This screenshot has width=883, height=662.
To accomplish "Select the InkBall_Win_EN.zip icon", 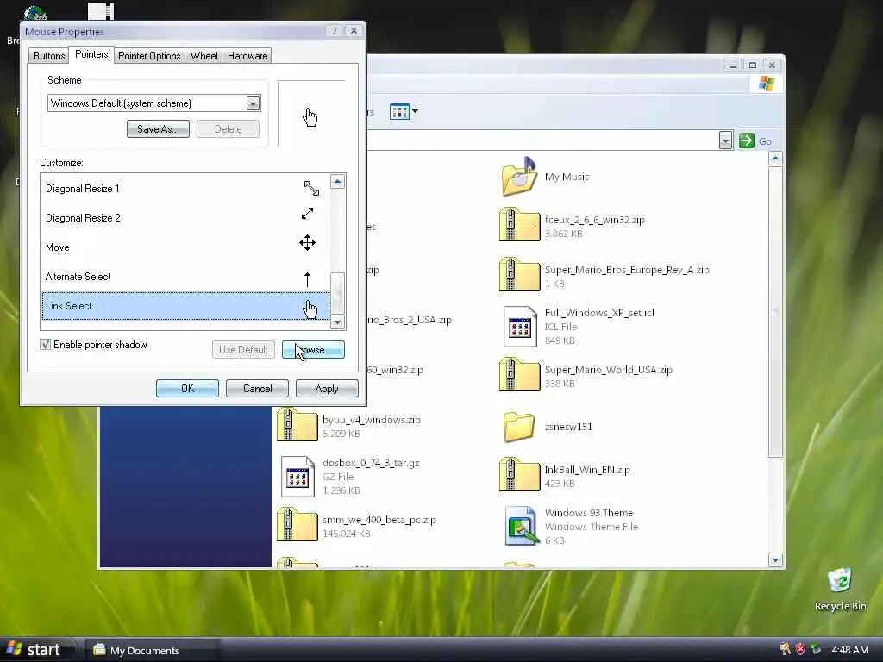I will (x=518, y=475).
